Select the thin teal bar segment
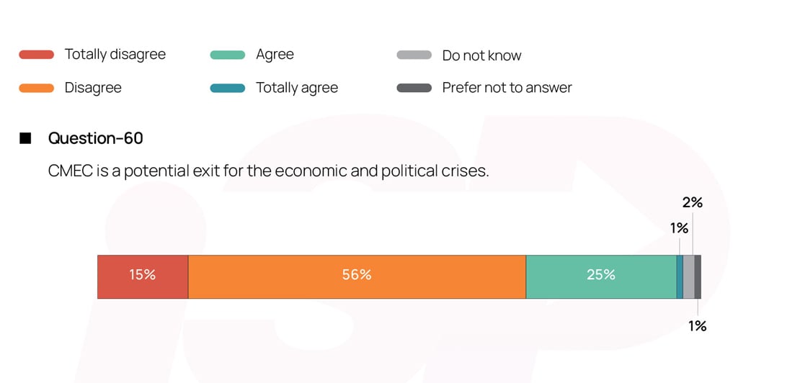The height and width of the screenshot is (383, 800). click(680, 276)
